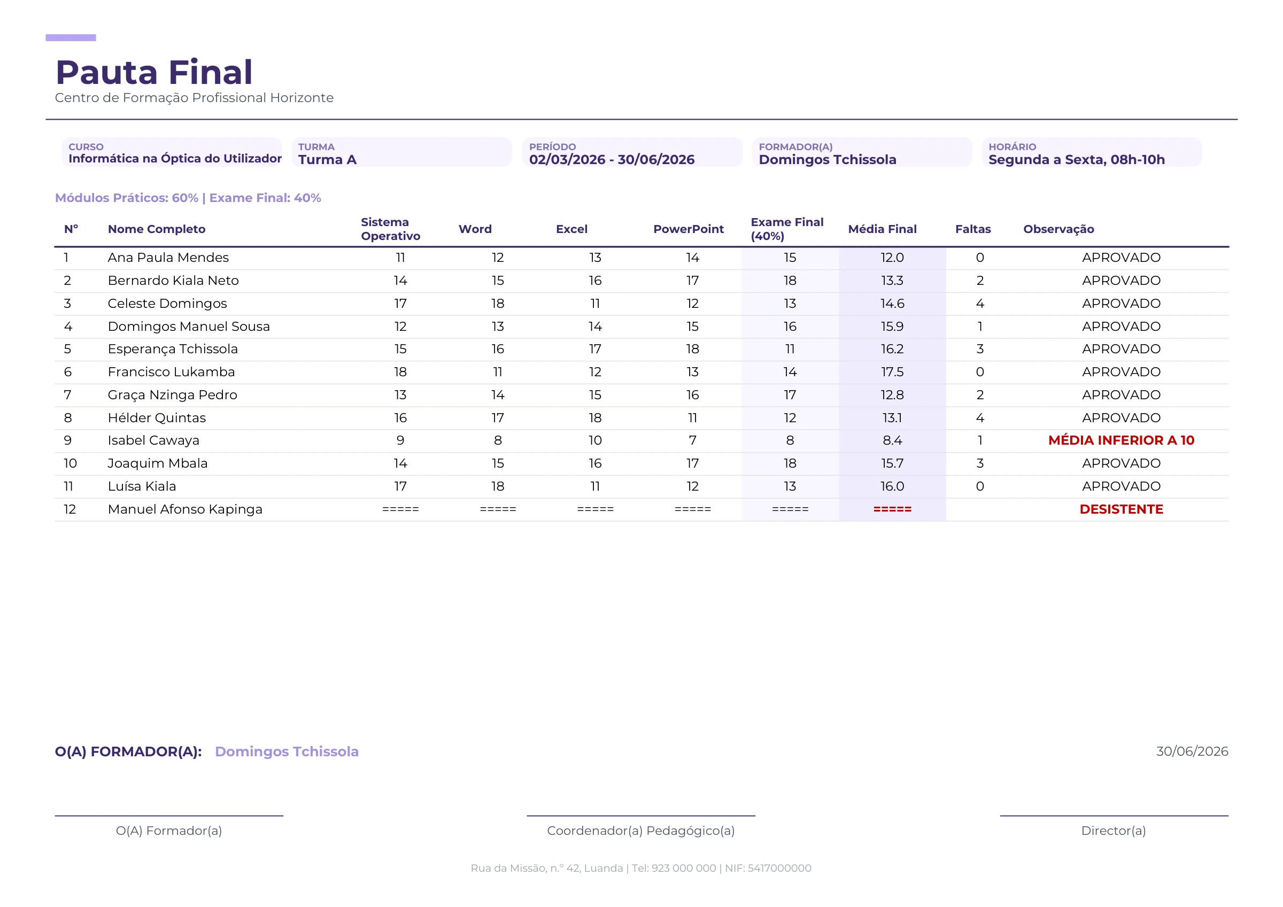Click the 'Word' column header
The image size is (1283, 907).
point(475,229)
